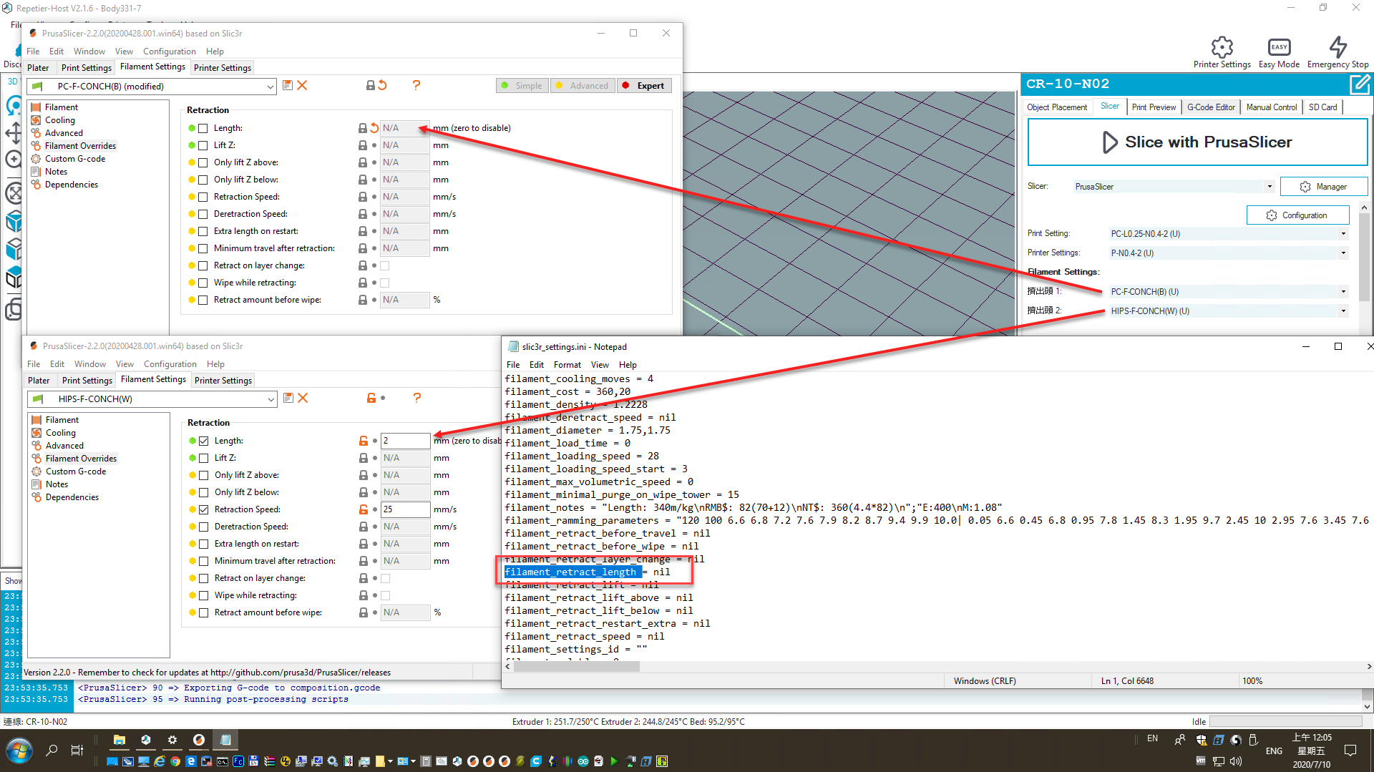Viewport: 1374px width, 772px height.
Task: Open taskbar search magnifier
Action: (x=52, y=751)
